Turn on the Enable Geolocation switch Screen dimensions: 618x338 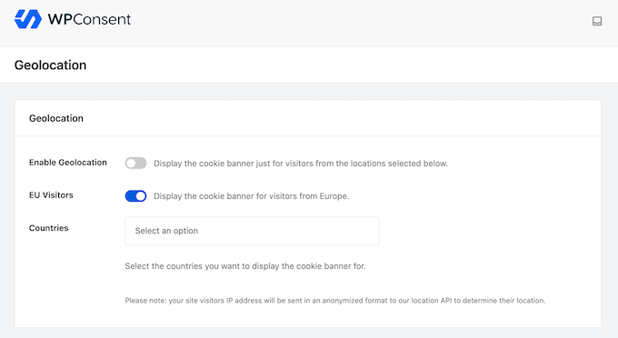click(x=135, y=163)
